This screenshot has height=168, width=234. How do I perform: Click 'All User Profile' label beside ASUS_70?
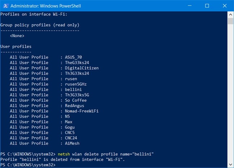(29, 57)
